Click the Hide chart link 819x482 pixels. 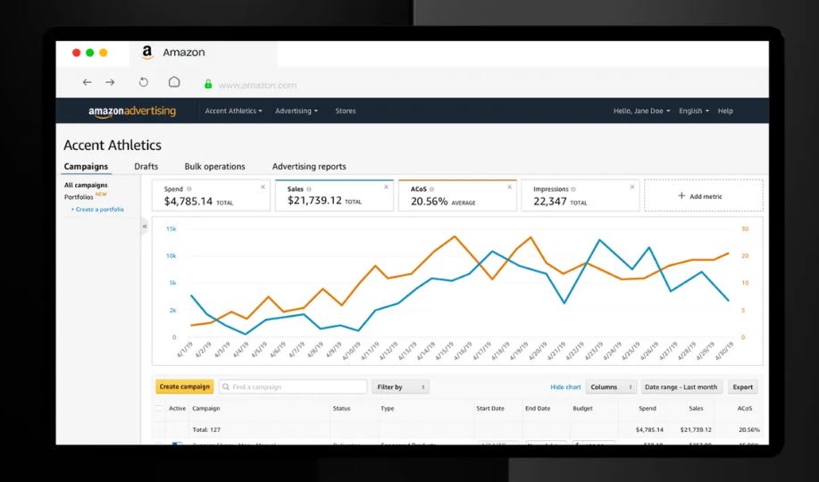pos(565,387)
